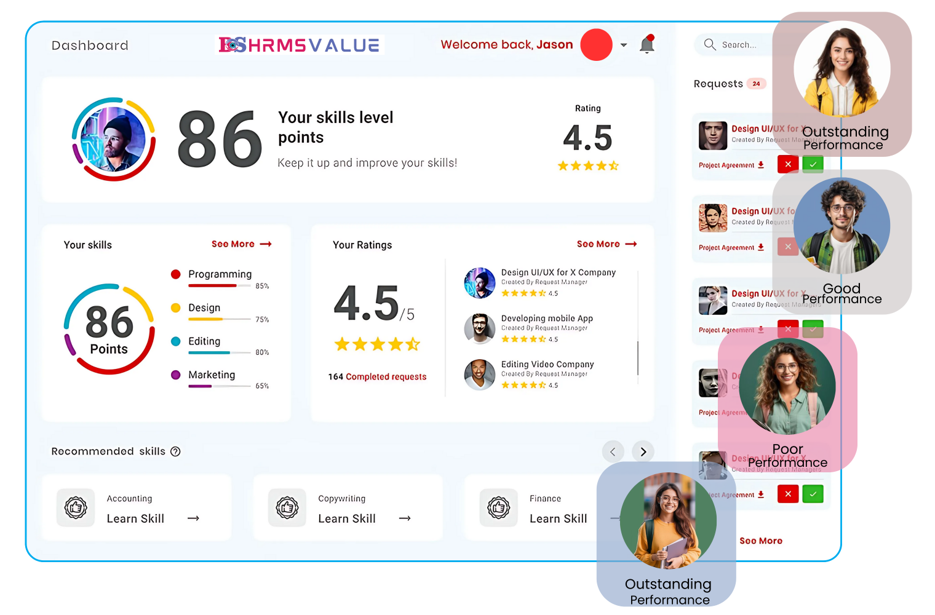Click the search magnifier icon

pyautogui.click(x=709, y=44)
